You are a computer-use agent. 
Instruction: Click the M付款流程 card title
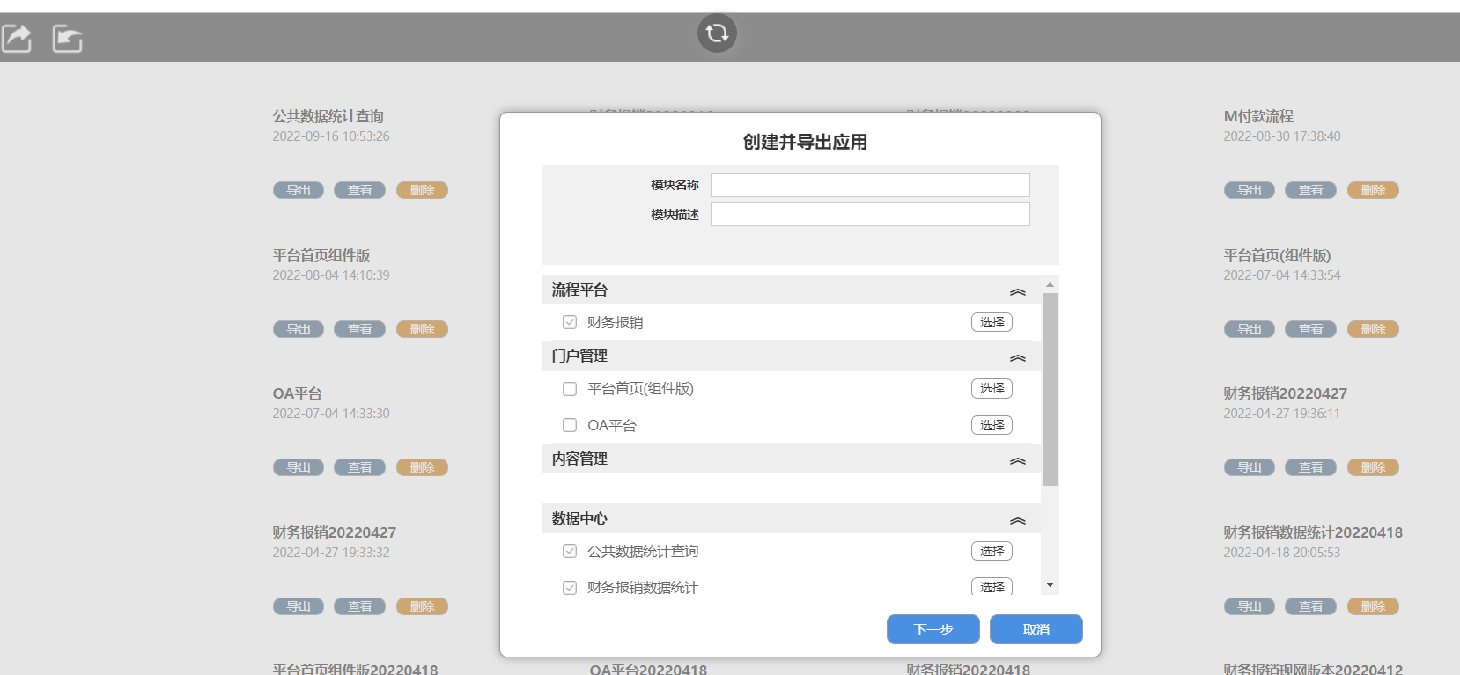(1258, 116)
